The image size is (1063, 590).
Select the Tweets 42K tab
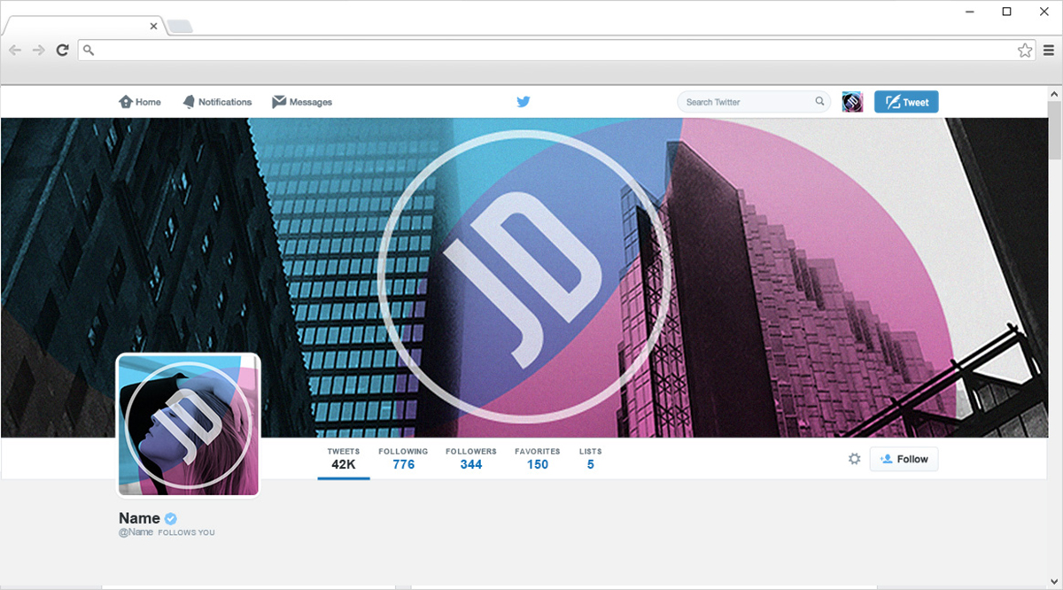344,459
